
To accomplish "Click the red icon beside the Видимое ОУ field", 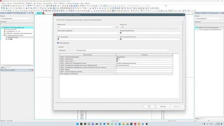I will (117, 27).
